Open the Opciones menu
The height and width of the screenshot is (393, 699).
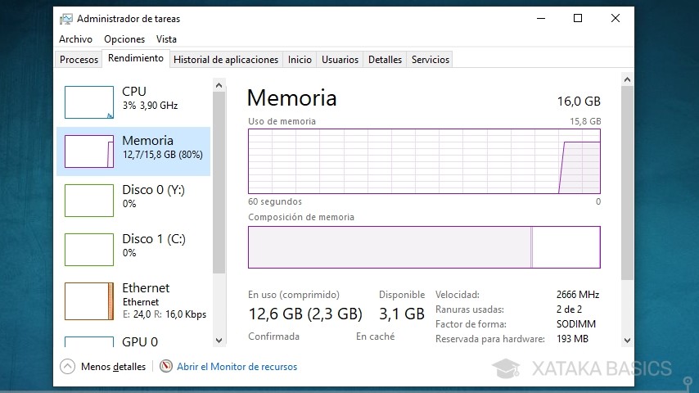tap(124, 39)
